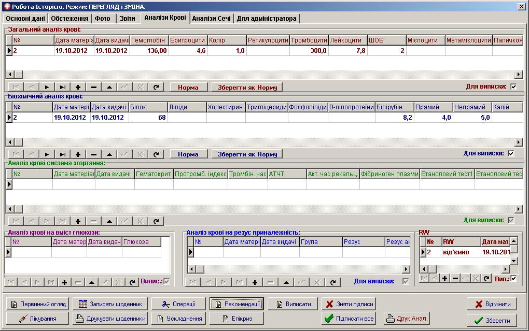Add a blood coagulation analysis record

[78, 221]
